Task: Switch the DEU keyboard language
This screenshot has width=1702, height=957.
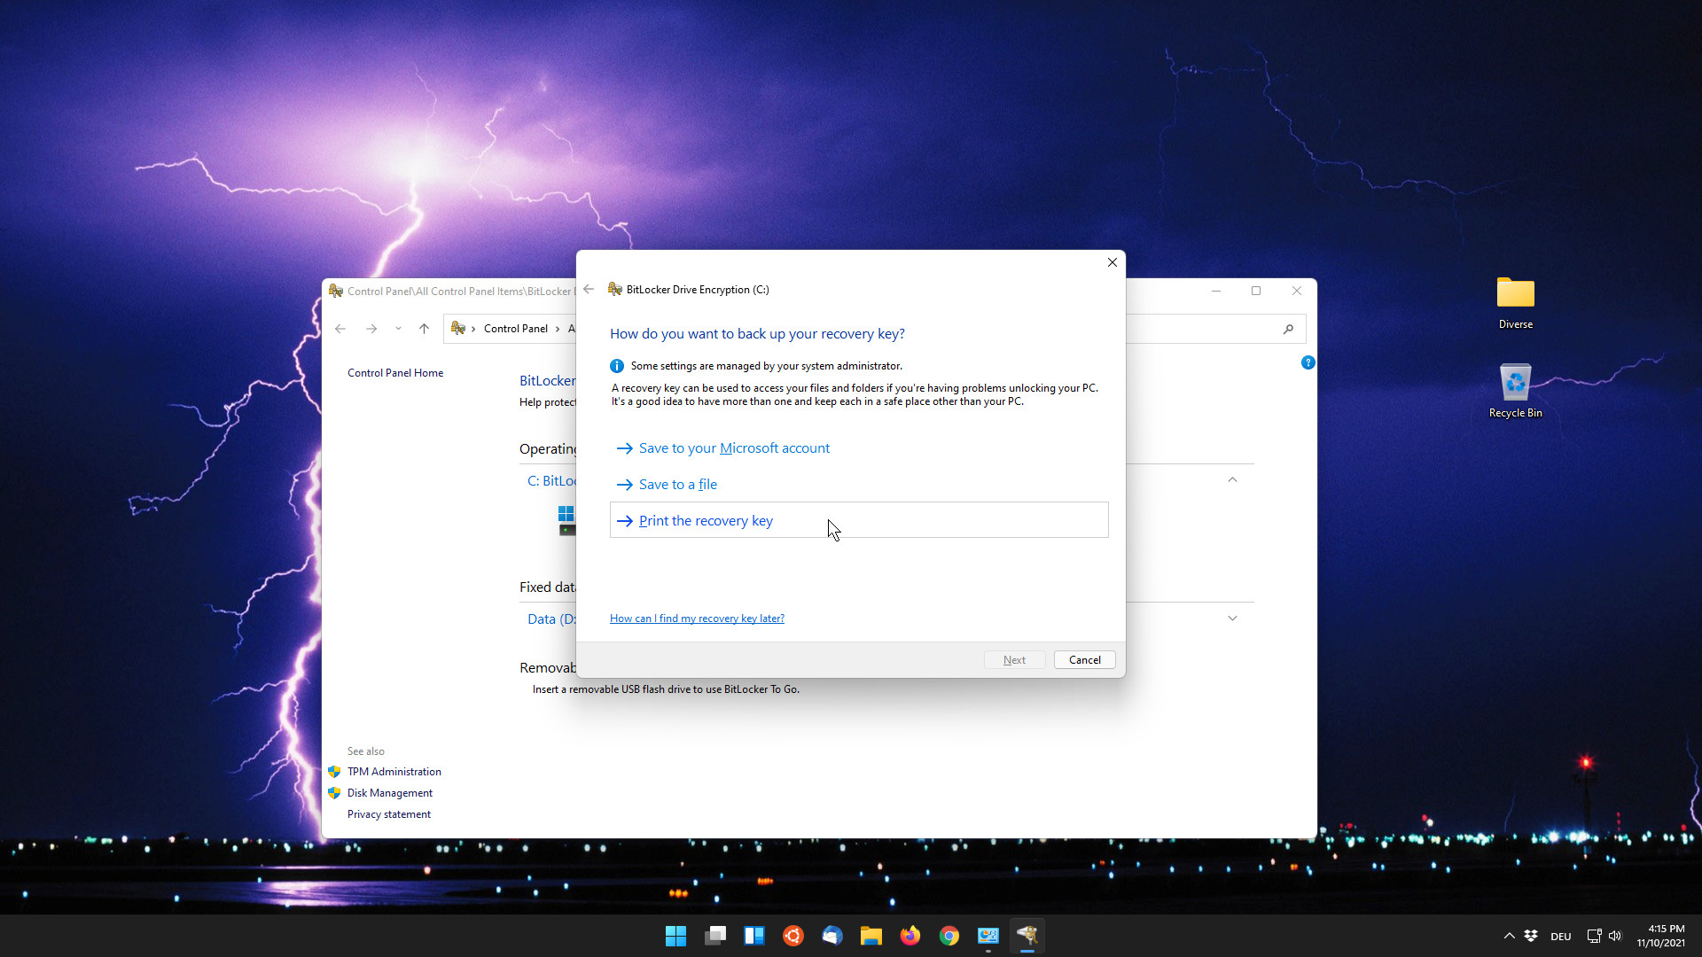Action: (x=1561, y=937)
